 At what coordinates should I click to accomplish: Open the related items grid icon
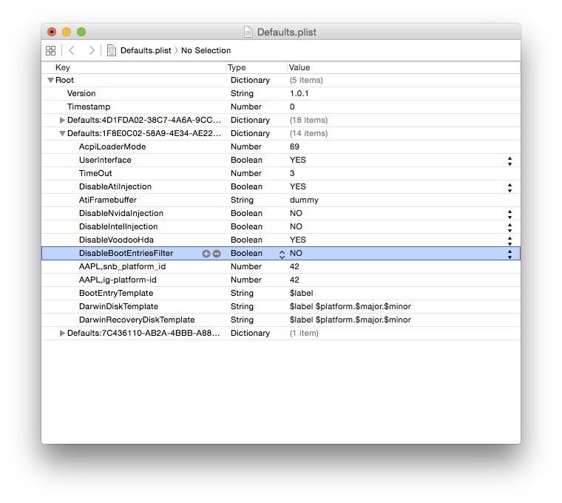pos(50,50)
